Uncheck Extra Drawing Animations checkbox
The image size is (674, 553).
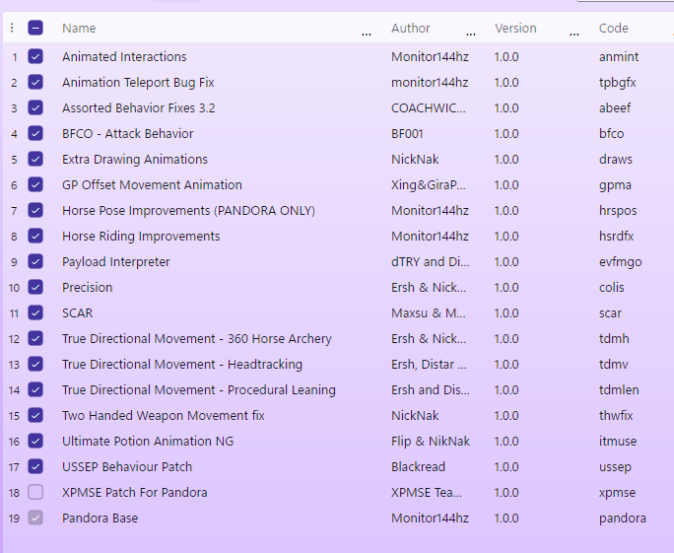[35, 159]
